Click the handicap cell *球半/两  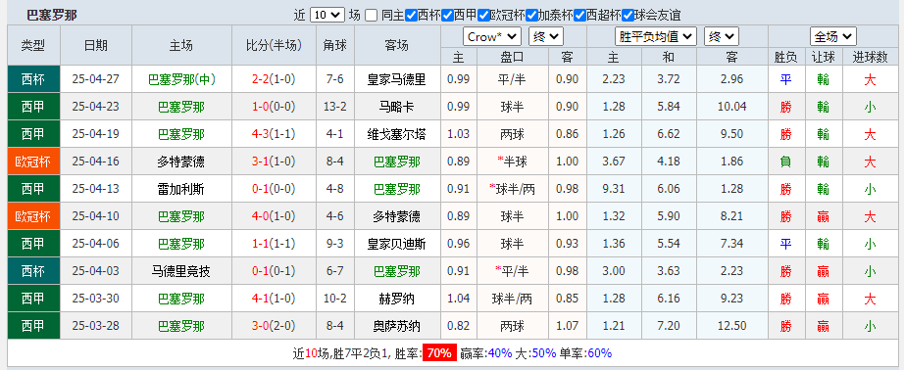coord(513,189)
